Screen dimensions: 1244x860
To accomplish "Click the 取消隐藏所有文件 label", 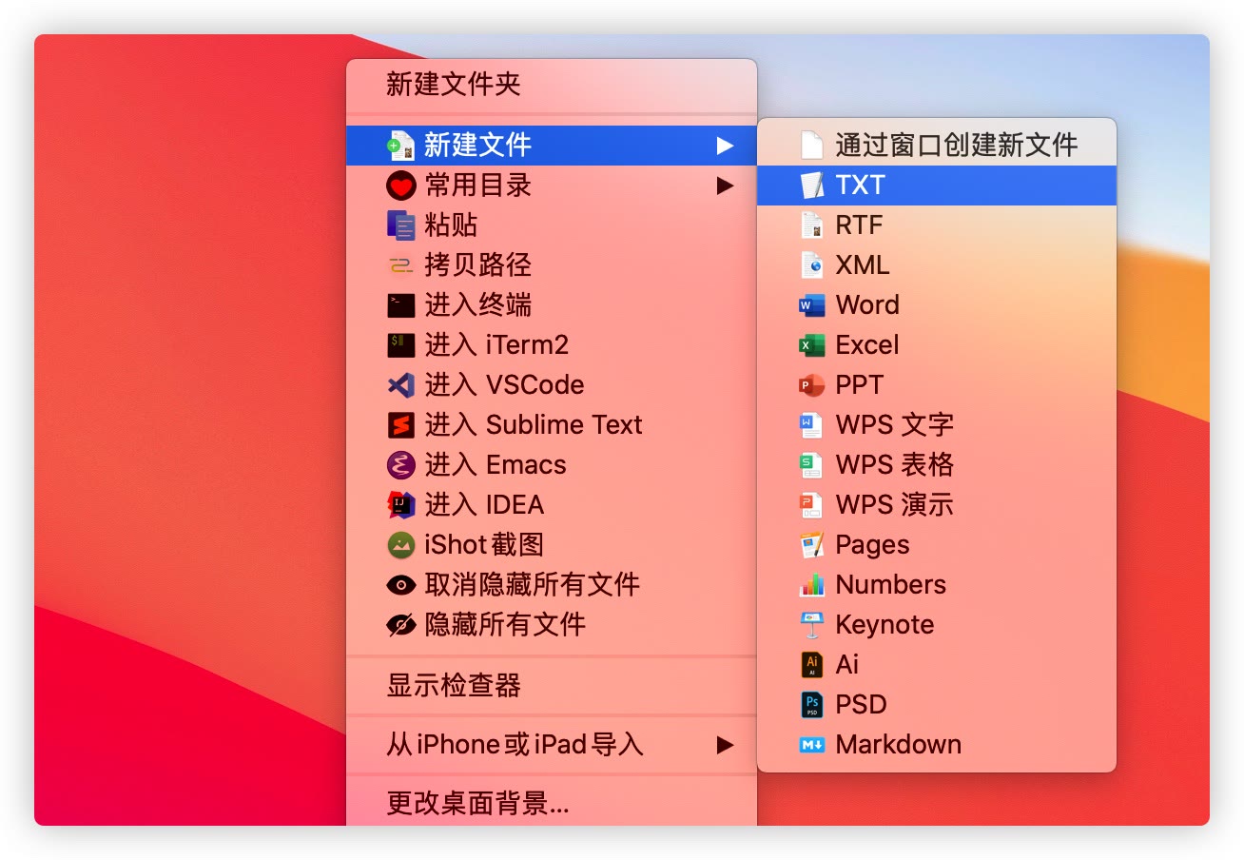I will [x=532, y=585].
